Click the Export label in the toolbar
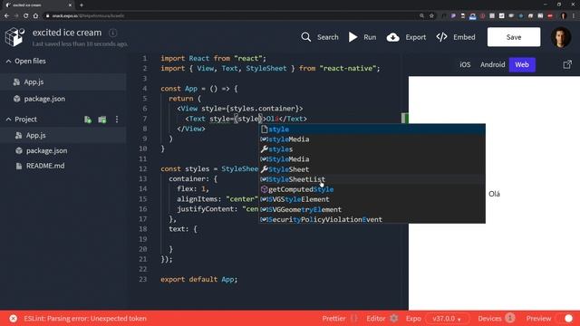The width and height of the screenshot is (580, 326). (415, 37)
